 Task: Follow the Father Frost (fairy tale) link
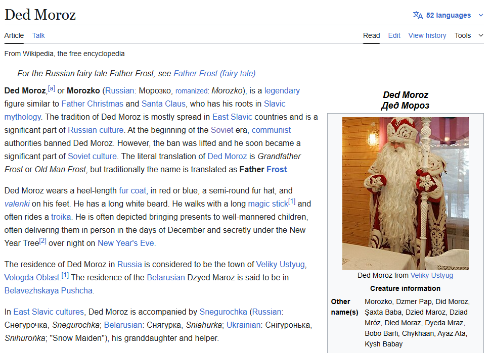(x=214, y=73)
